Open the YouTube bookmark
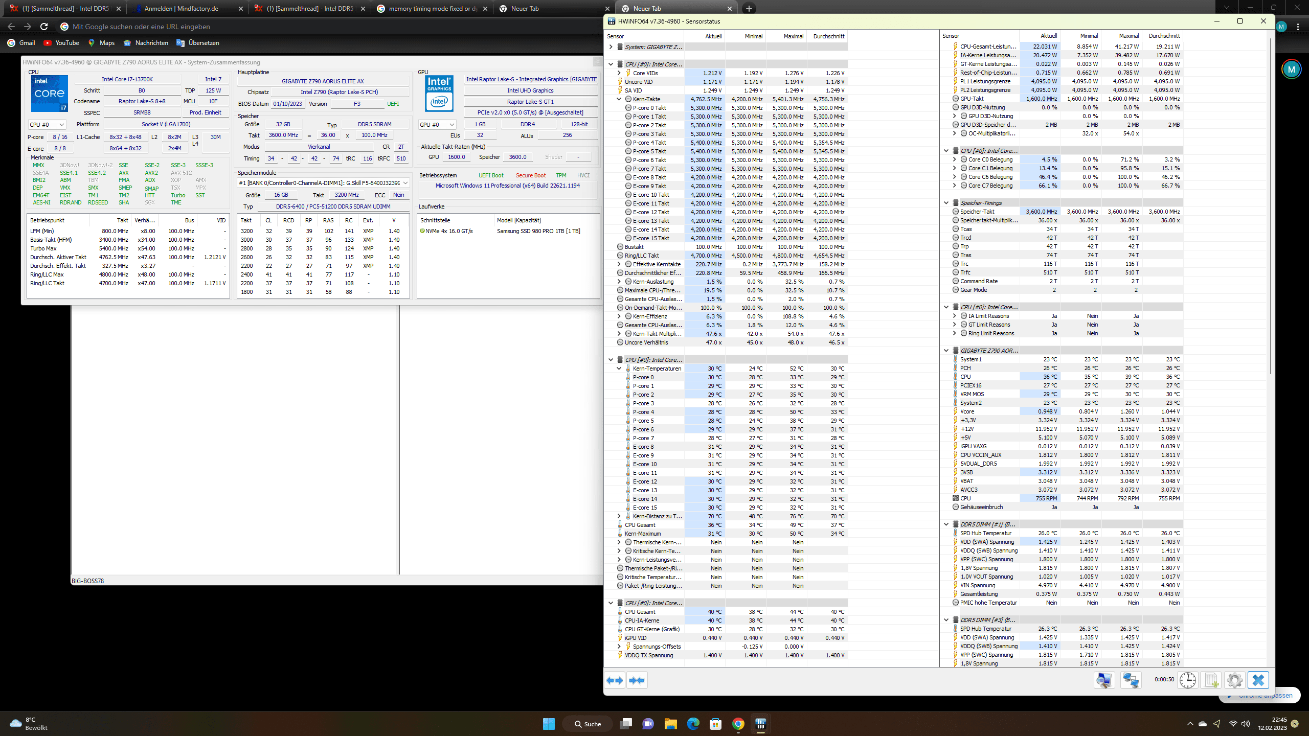Image resolution: width=1309 pixels, height=736 pixels. pos(61,43)
